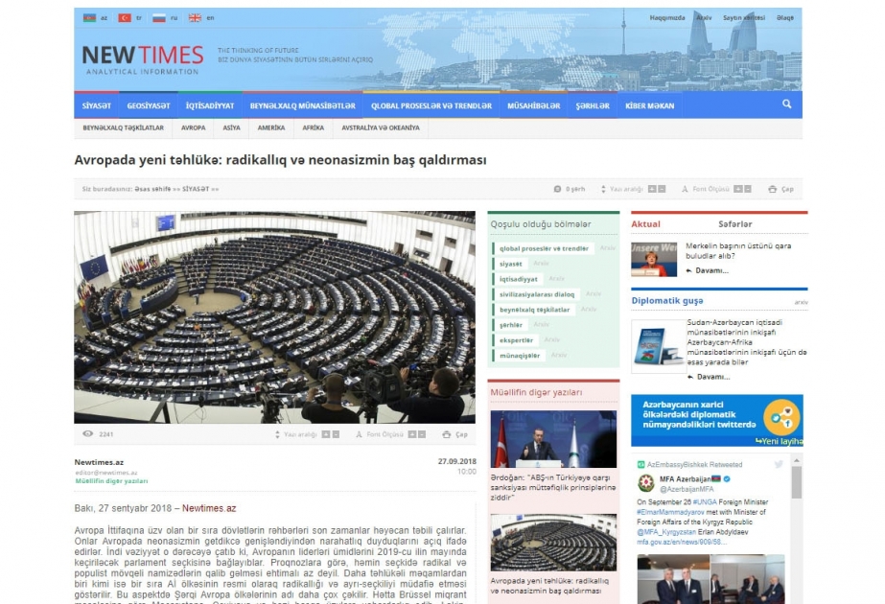
Task: Decrease line spacing below the article image
Action: pyautogui.click(x=336, y=434)
